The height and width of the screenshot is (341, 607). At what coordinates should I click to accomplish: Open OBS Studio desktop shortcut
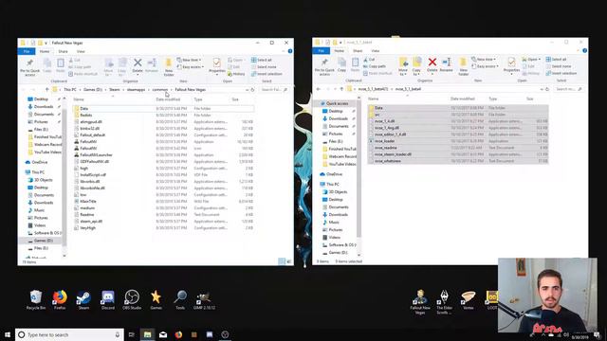click(x=132, y=300)
